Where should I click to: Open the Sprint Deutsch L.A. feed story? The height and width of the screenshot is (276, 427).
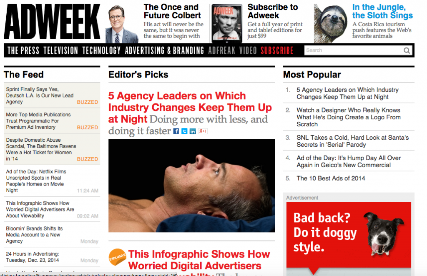tap(40, 95)
